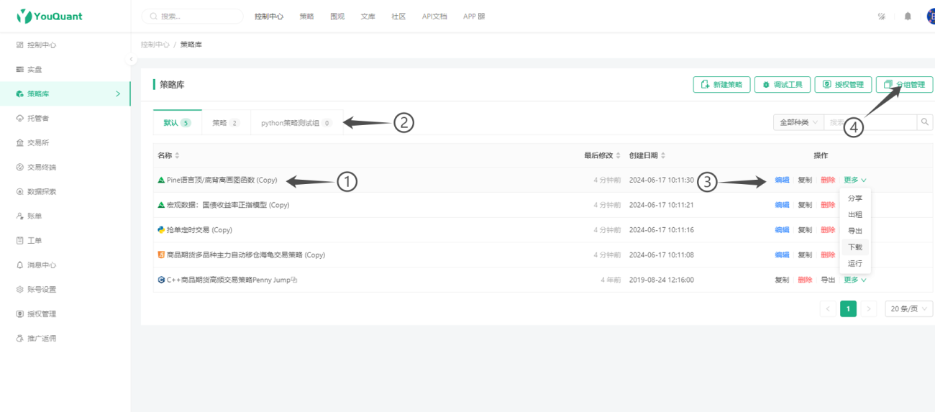935x412 pixels.
Task: Click pagination page 1 button
Action: tap(848, 308)
